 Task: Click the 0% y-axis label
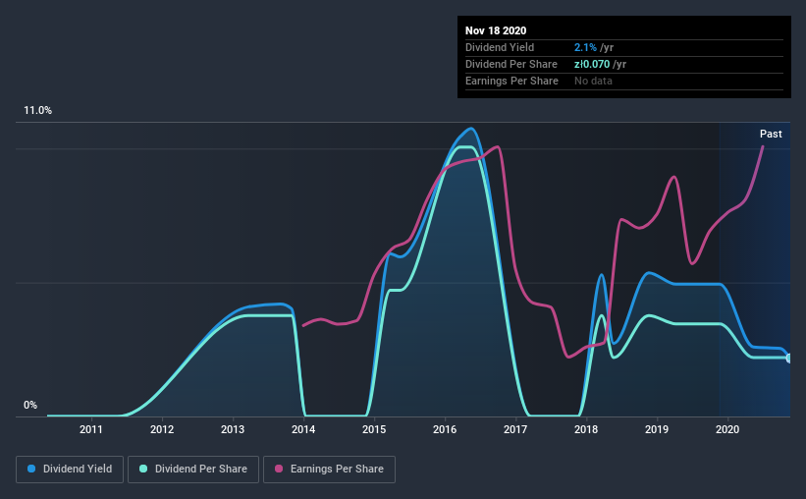[30, 406]
